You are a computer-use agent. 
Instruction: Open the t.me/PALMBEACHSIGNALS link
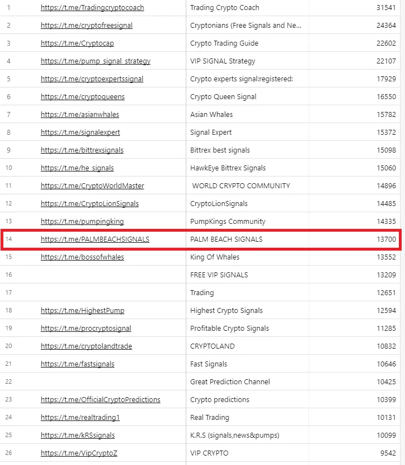click(x=95, y=239)
